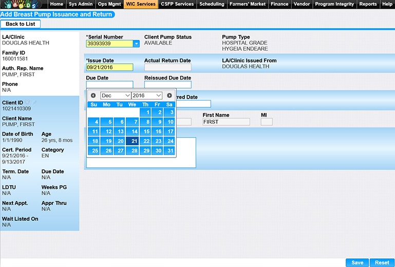395x267 pixels.
Task: Click the faint icon beside Client ID
Action: [x=30, y=102]
